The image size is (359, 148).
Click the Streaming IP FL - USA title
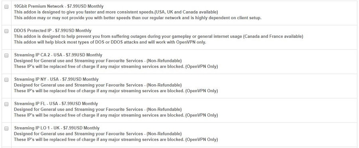pos(56,104)
